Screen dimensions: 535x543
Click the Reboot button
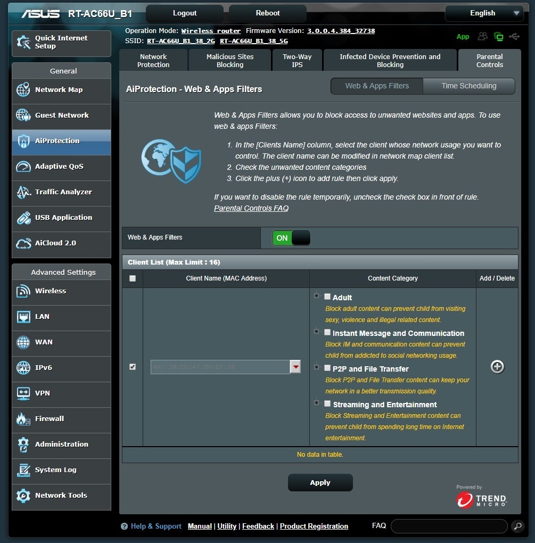point(268,13)
